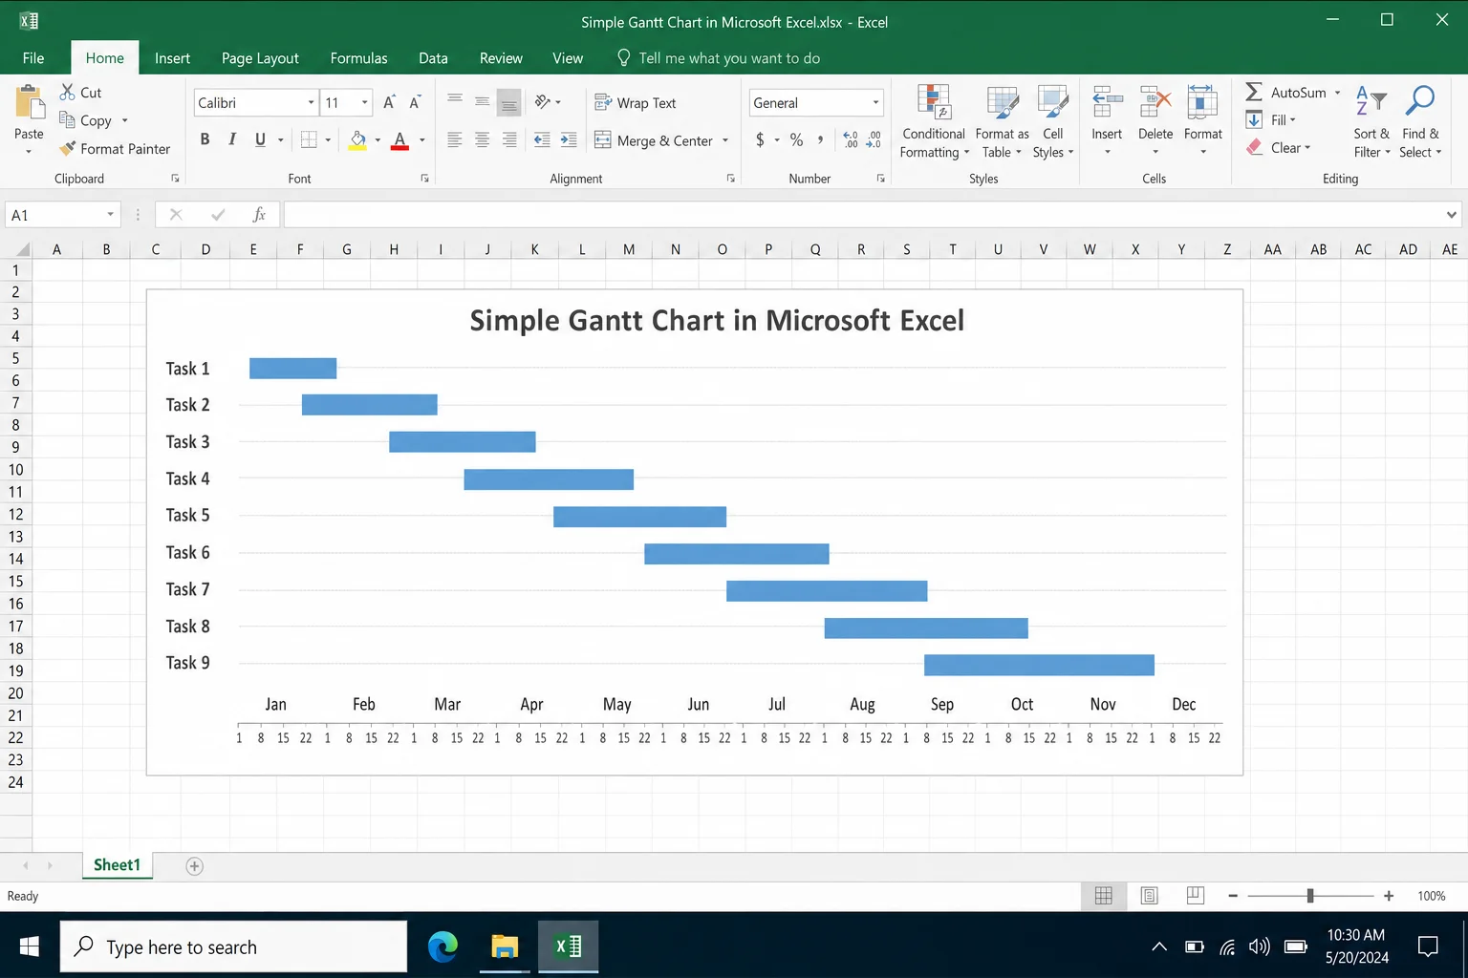Screen dimensions: 1468x978
Task: Open Microsoft Edge from the taskbar
Action: point(443,946)
